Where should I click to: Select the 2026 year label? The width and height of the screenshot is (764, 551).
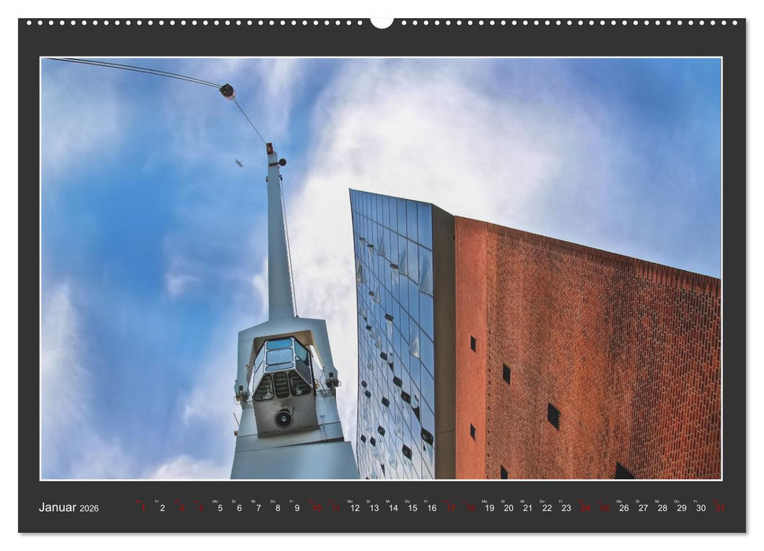(x=89, y=509)
